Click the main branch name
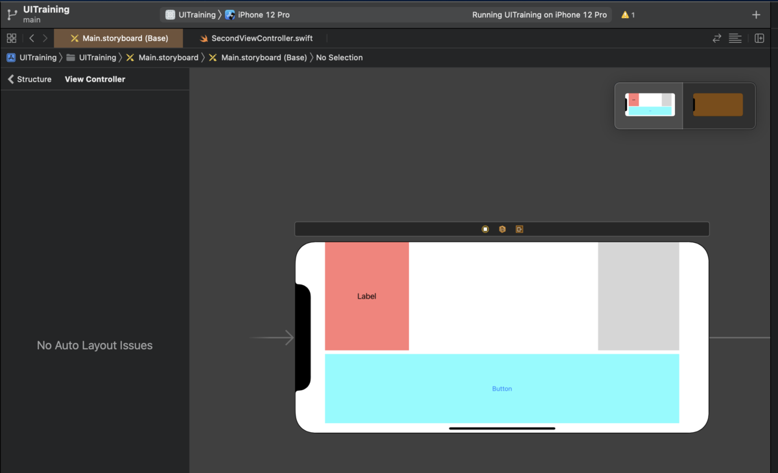This screenshot has width=778, height=473. 32,20
